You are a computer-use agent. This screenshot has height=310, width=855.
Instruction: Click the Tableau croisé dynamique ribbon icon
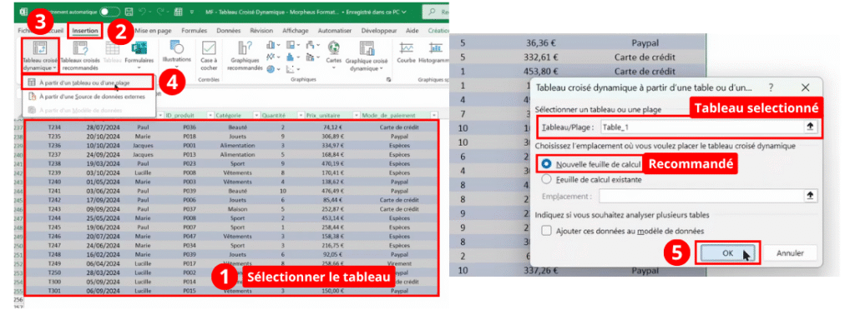[x=39, y=48]
